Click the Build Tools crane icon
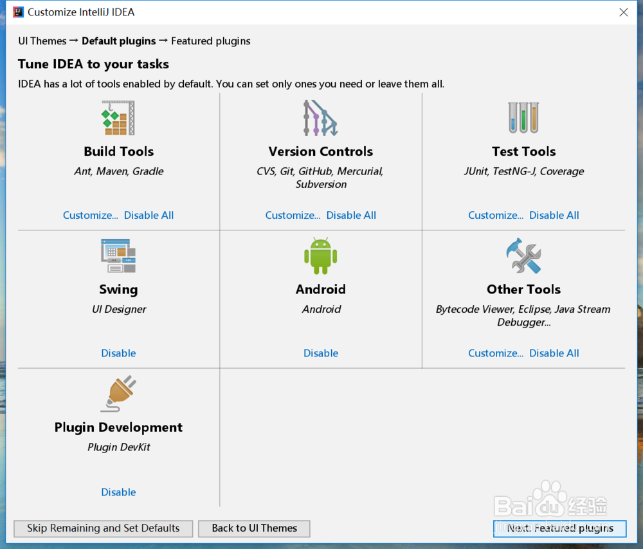This screenshot has width=643, height=549. [118, 118]
